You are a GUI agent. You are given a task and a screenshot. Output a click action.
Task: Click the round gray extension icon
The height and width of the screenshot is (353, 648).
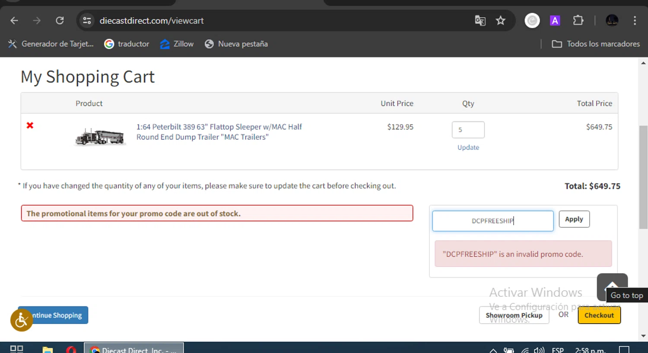tap(532, 20)
